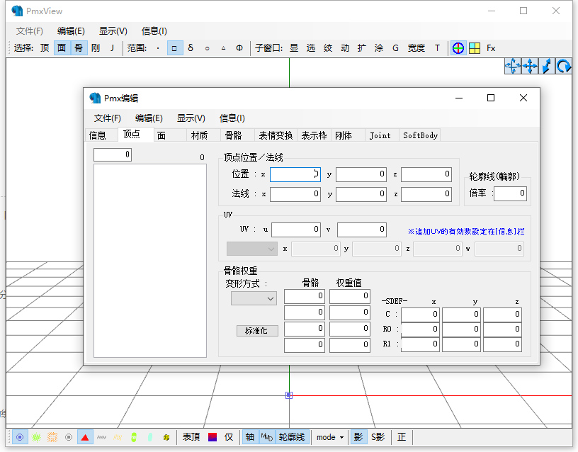Toggle the green capsule rigid body icon
The width and height of the screenshot is (578, 452).
pos(134,437)
